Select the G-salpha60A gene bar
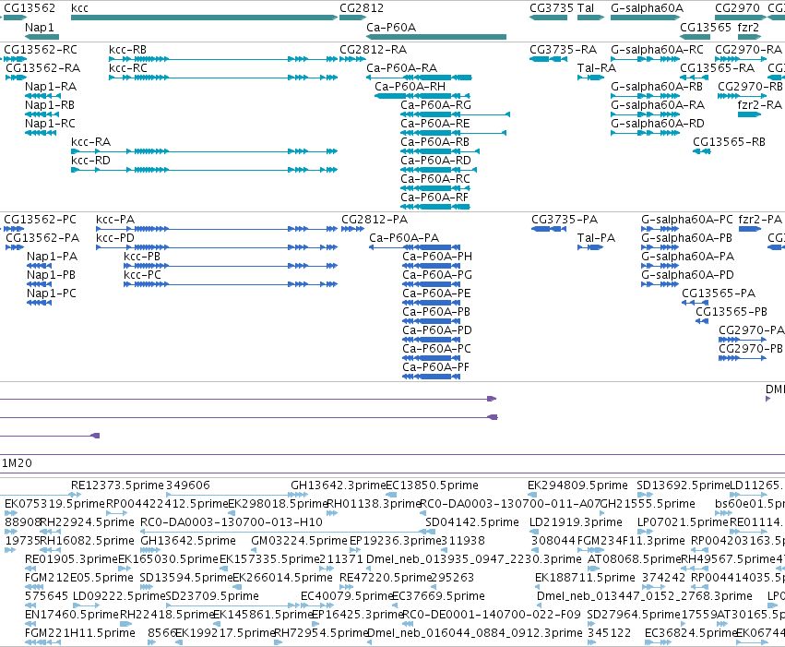 pos(645,18)
